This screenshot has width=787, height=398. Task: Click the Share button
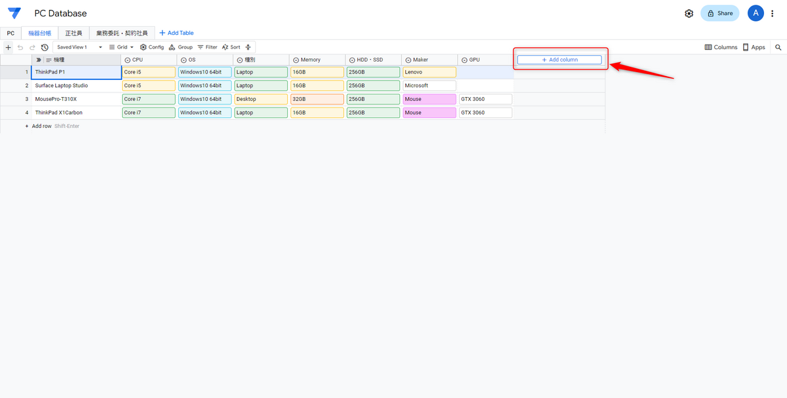719,13
